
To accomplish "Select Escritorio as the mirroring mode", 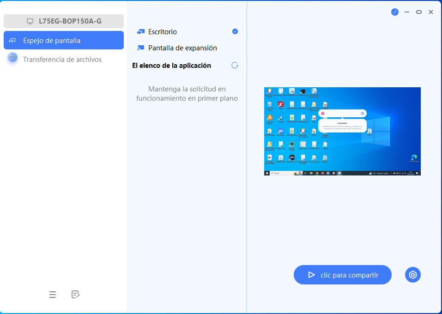I will (x=162, y=31).
